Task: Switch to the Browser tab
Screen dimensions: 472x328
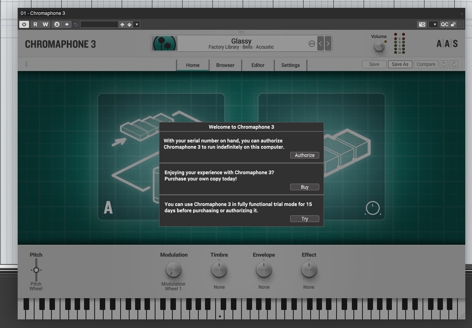Action: click(x=225, y=65)
